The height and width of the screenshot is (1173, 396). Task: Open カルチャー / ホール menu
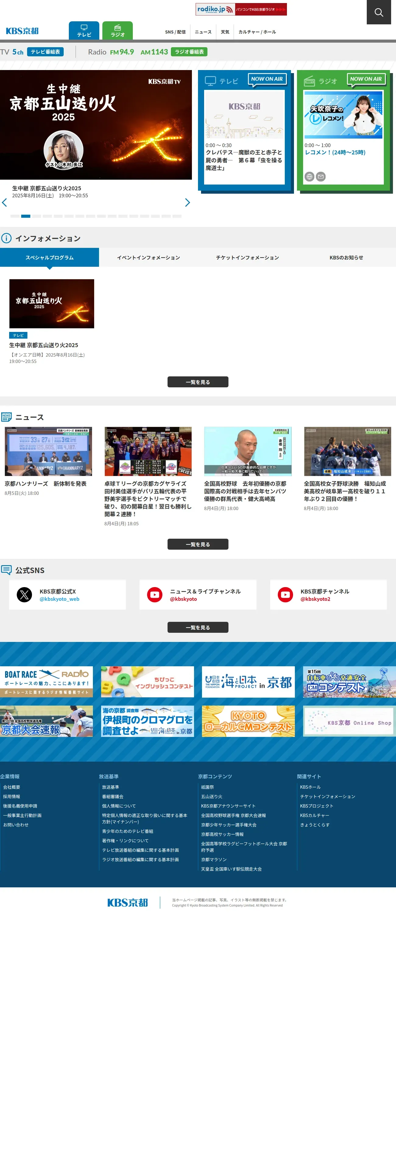click(257, 32)
